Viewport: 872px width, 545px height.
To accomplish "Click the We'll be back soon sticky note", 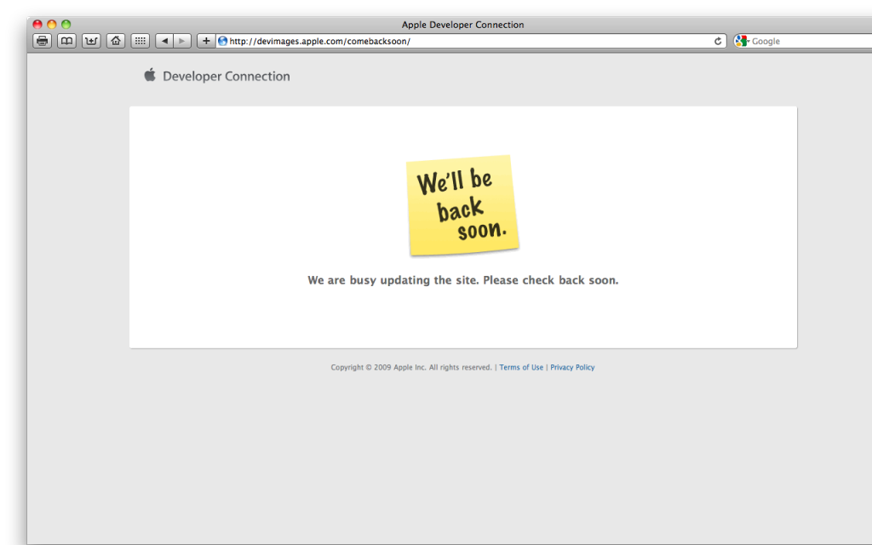I will point(462,205).
